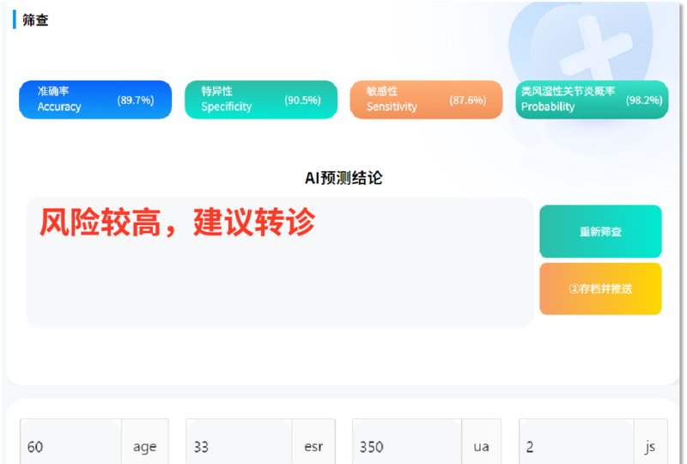This screenshot has width=687, height=464.
Task: Click the ua input field containing 350
Action: coord(406,446)
